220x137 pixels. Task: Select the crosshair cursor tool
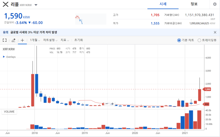22,40
